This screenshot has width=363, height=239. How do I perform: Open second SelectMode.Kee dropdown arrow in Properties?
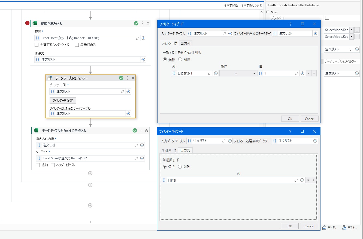[352, 37]
